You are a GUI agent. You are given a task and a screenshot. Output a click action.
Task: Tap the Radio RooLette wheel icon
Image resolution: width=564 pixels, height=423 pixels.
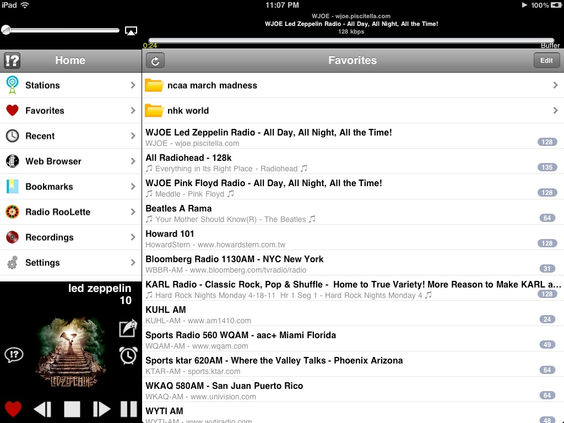[x=12, y=212]
